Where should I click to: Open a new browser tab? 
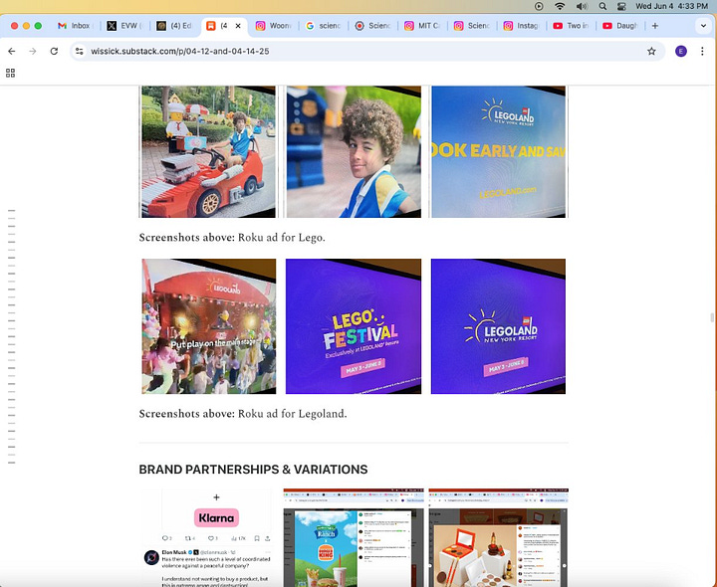(x=655, y=26)
